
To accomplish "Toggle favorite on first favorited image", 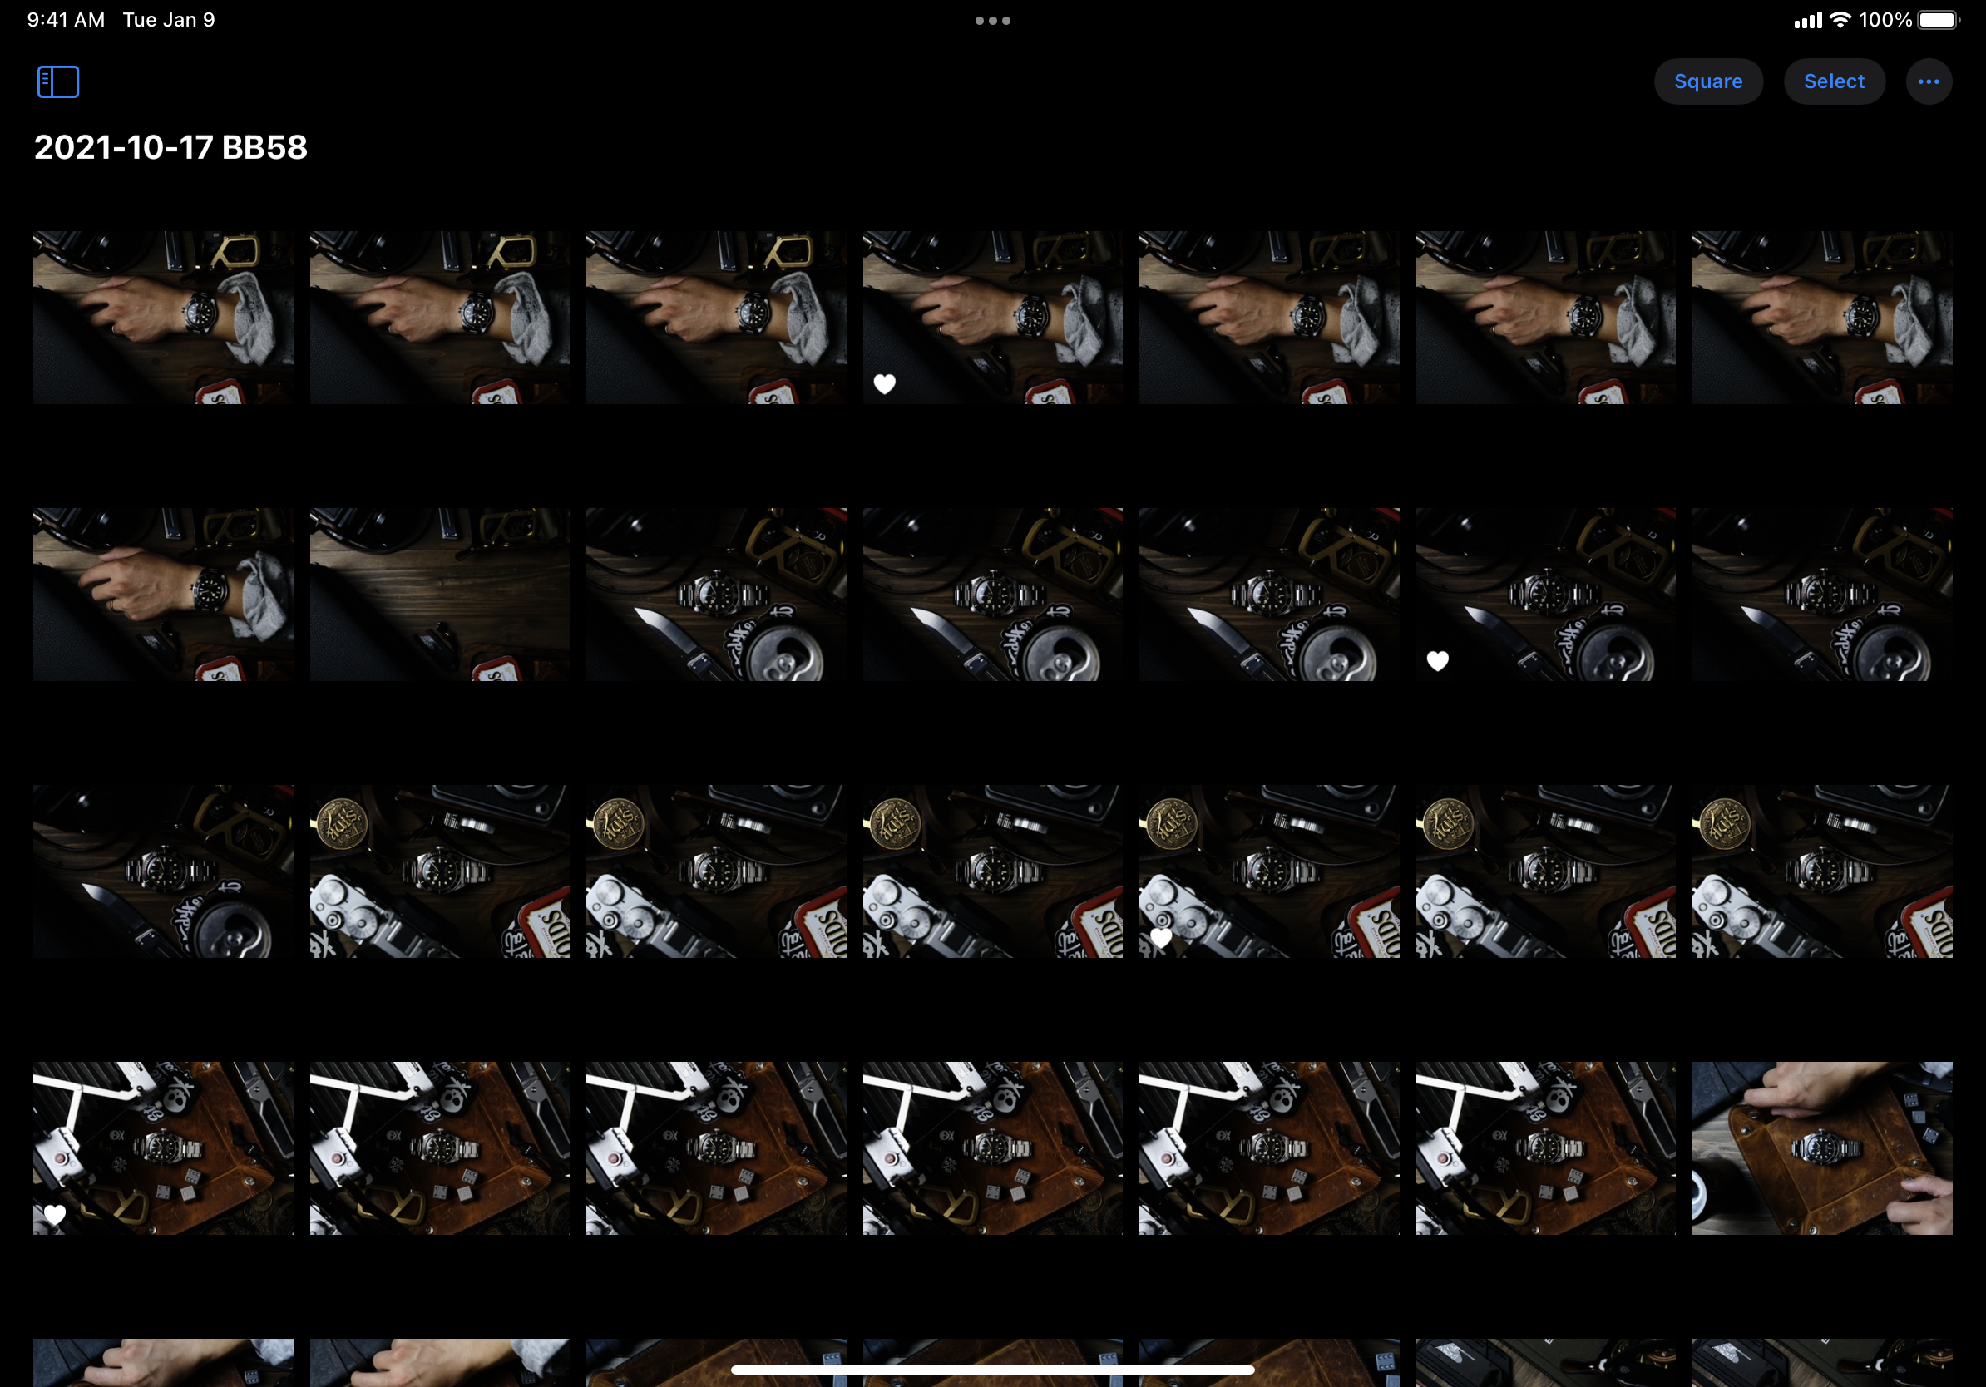I will 886,383.
